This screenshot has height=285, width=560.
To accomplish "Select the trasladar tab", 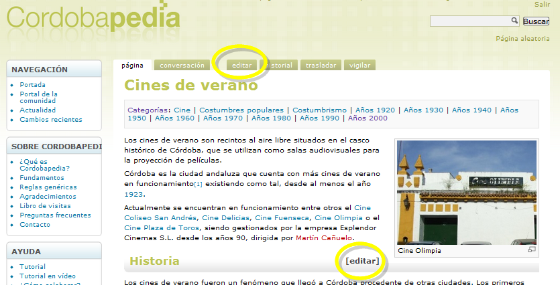I will click(x=321, y=65).
